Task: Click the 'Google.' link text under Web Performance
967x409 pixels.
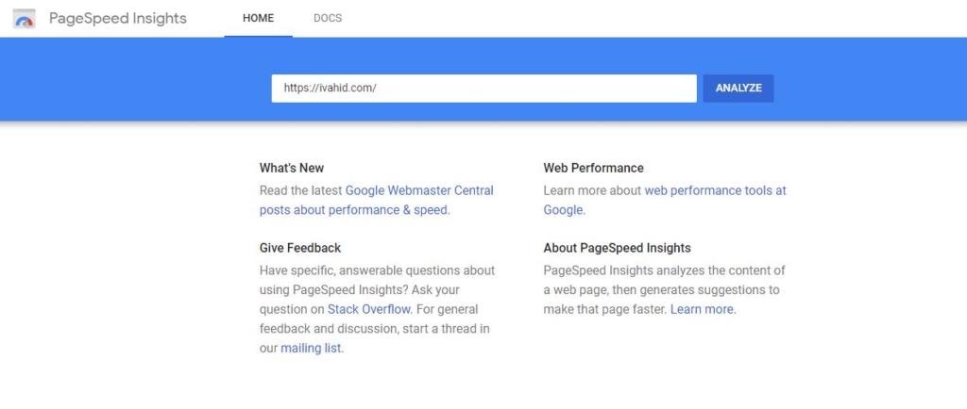Action: [563, 210]
